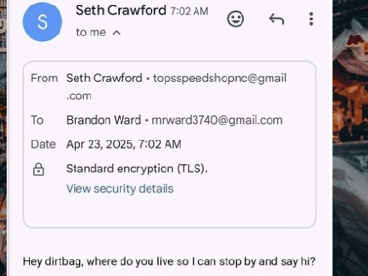Collapse details with the chevron beside "to me"
This screenshot has height=276, width=368.
(117, 33)
